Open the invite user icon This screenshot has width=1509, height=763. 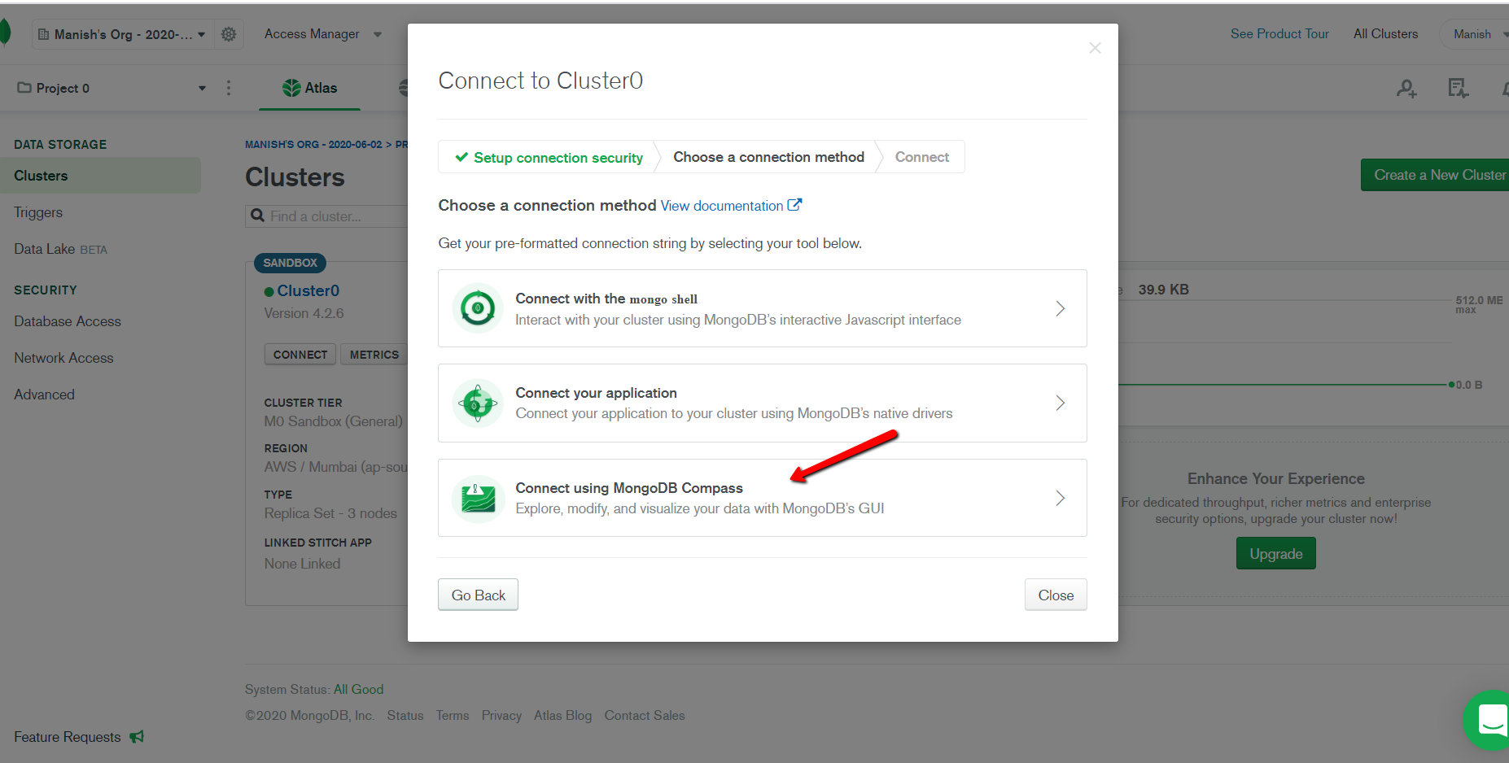(1406, 88)
